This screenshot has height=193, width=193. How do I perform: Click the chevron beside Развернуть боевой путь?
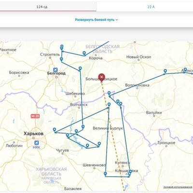tap(117, 20)
